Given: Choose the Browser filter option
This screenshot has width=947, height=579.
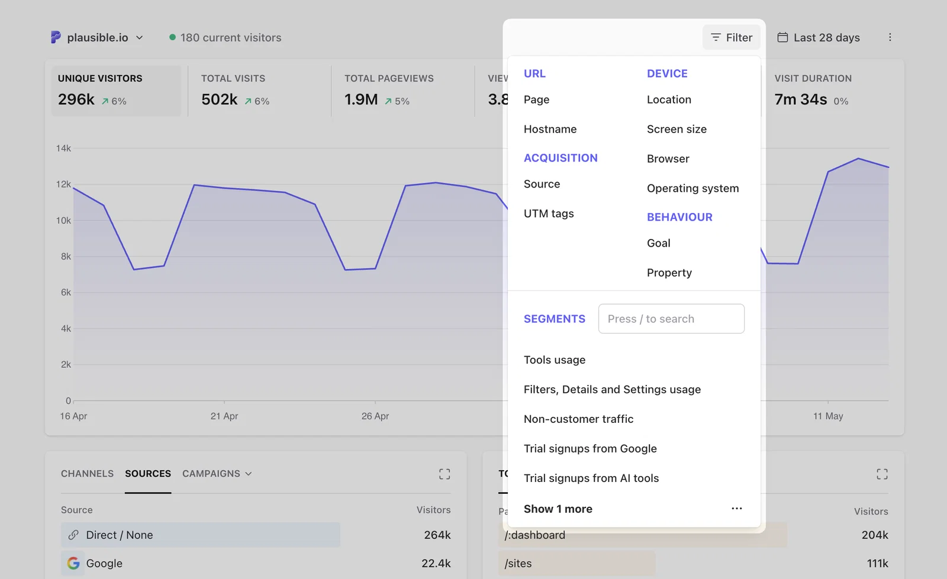Looking at the screenshot, I should point(668,159).
